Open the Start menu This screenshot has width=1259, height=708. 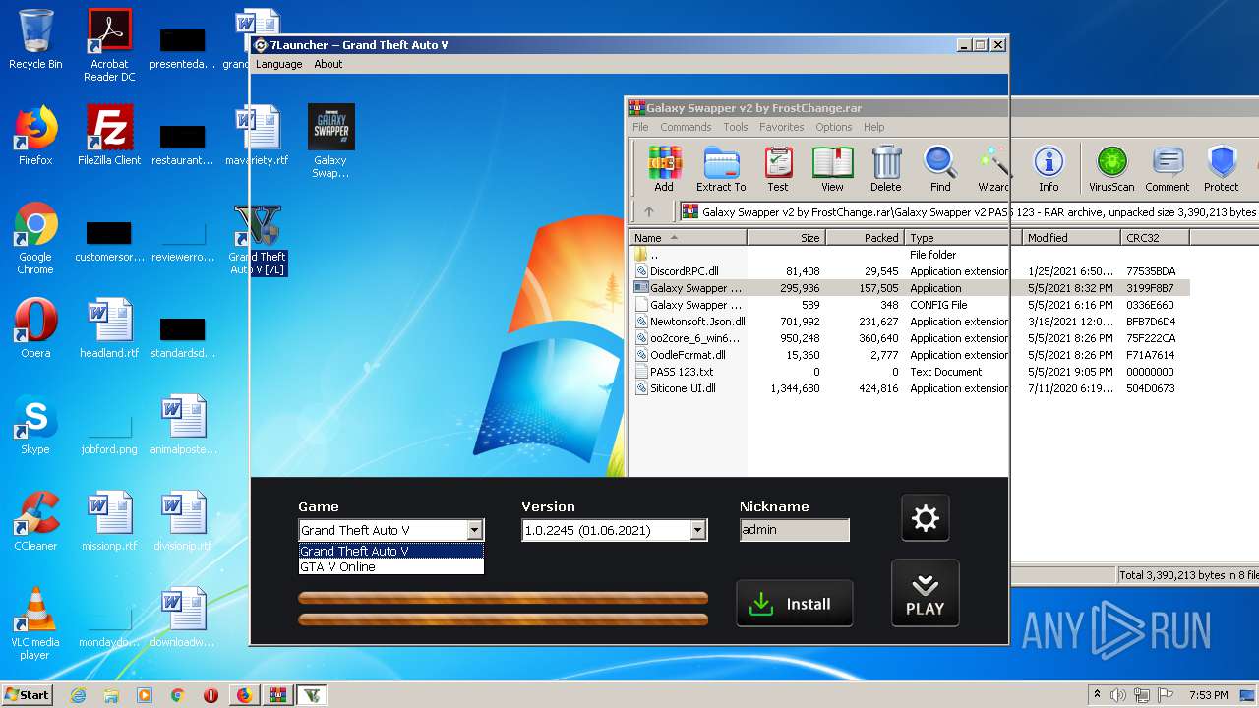pos(28,695)
